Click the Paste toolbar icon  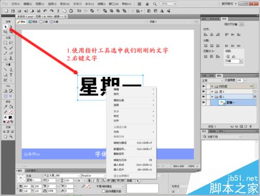click(x=71, y=11)
